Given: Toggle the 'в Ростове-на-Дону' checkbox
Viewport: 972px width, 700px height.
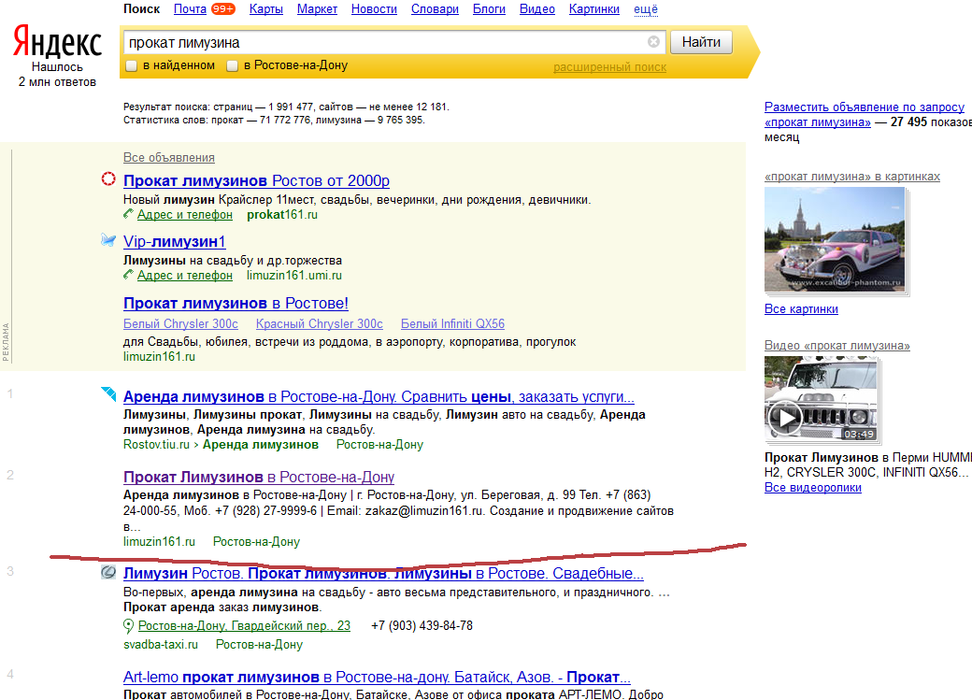Looking at the screenshot, I should tap(233, 65).
